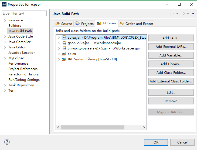The height and width of the screenshot is (150, 197).
Task: Click the help question mark icon
Action: coord(7,142)
